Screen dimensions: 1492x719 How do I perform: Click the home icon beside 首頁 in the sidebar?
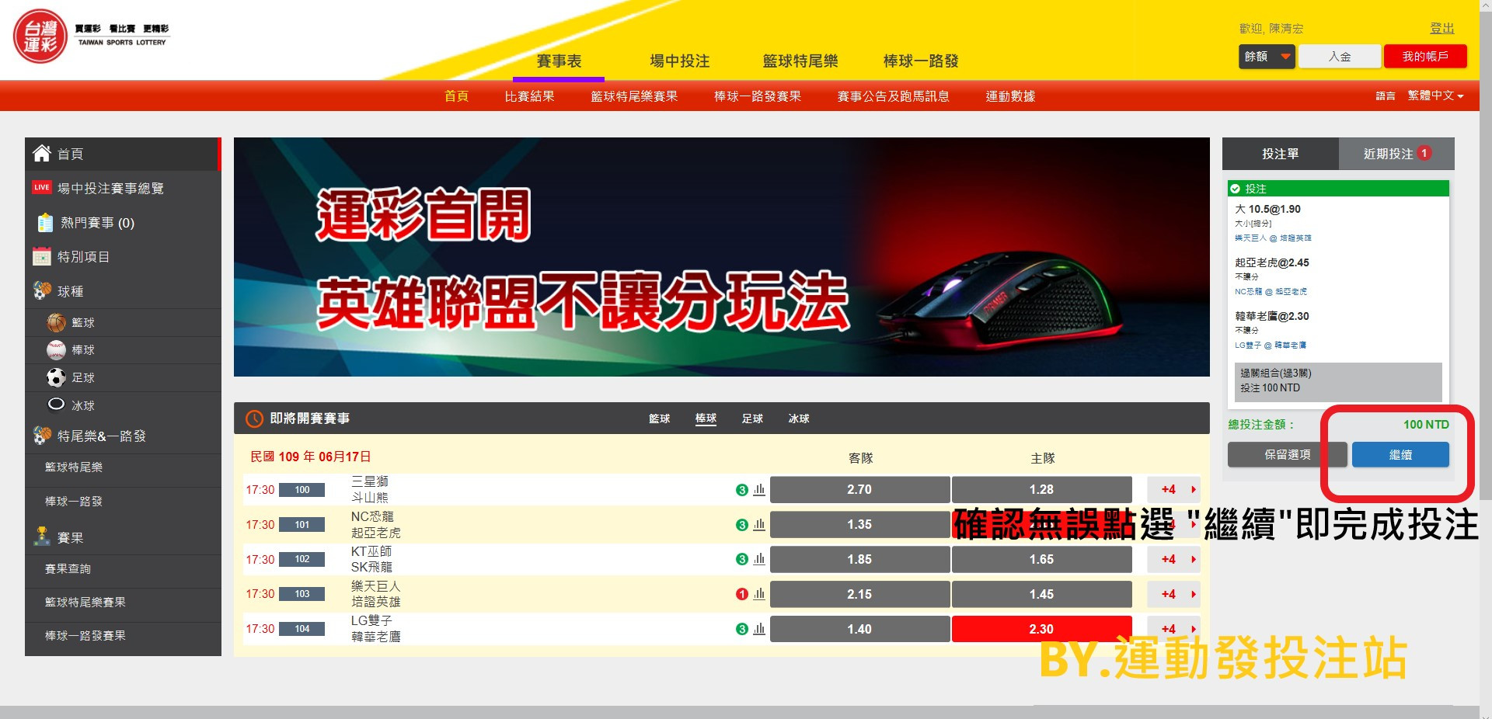42,154
